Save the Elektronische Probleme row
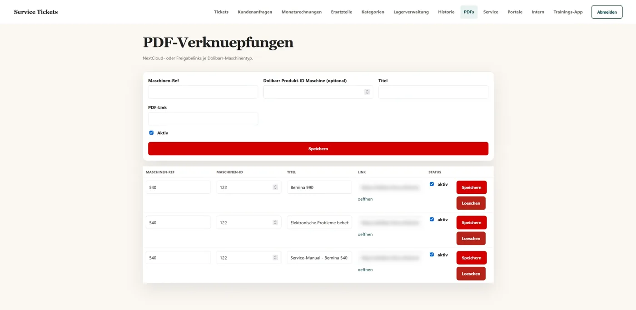636x310 pixels. point(472,222)
